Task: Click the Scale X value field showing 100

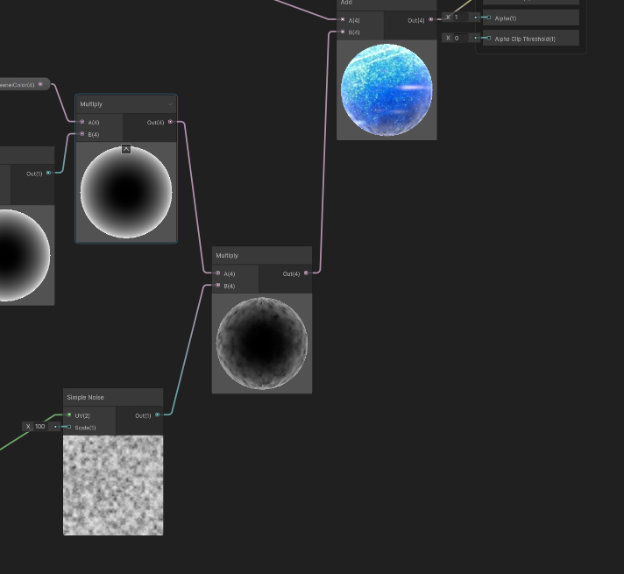Action: [x=39, y=427]
